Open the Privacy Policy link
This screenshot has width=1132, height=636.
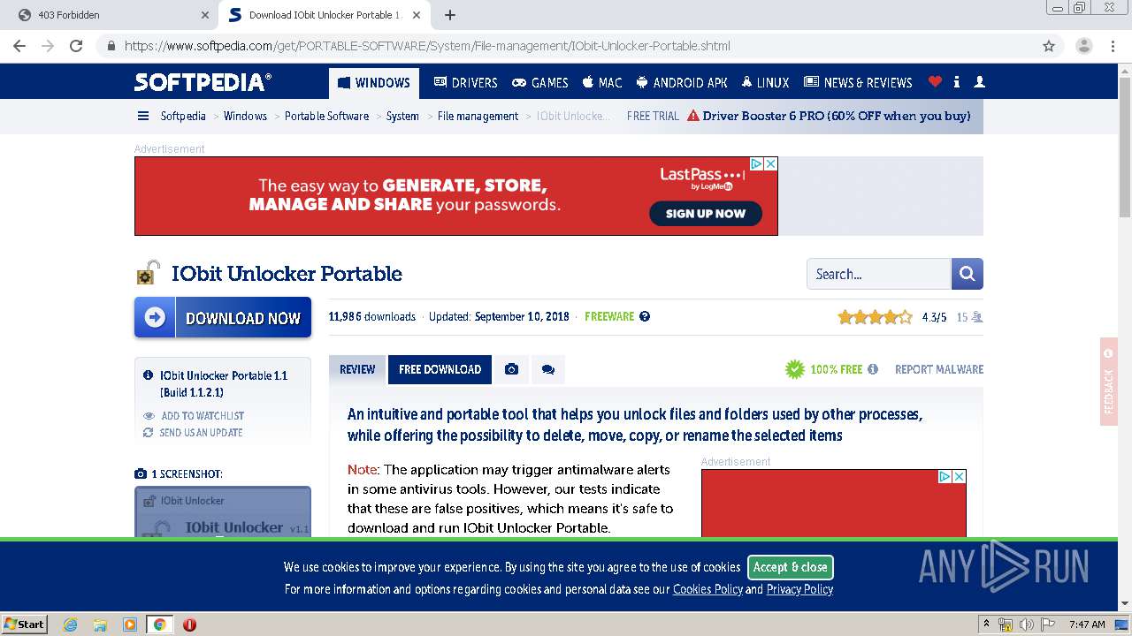coord(799,589)
